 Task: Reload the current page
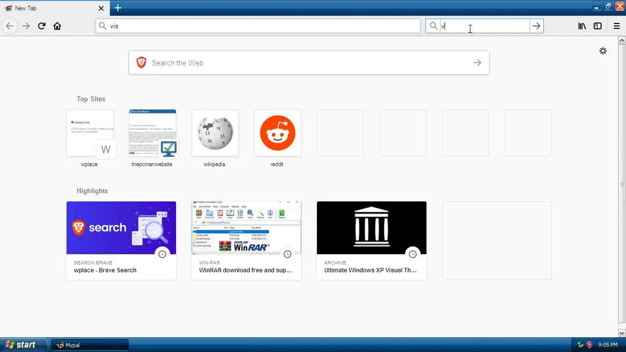[42, 26]
